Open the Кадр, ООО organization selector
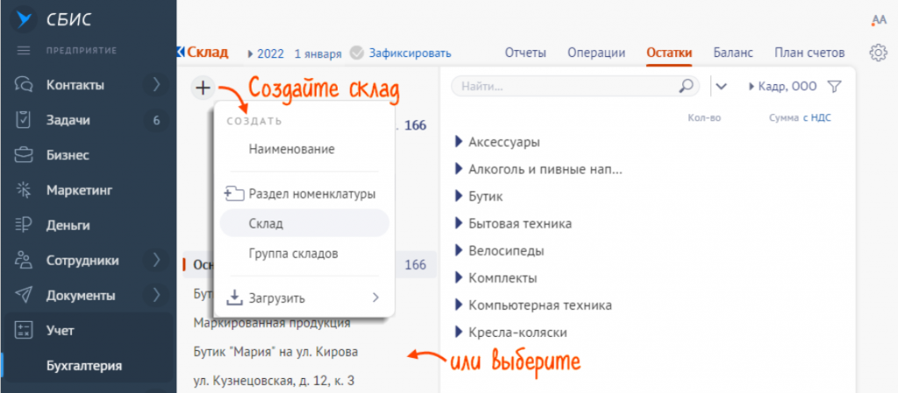The width and height of the screenshot is (898, 393). 783,87
